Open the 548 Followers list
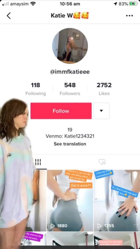 (x=70, y=89)
